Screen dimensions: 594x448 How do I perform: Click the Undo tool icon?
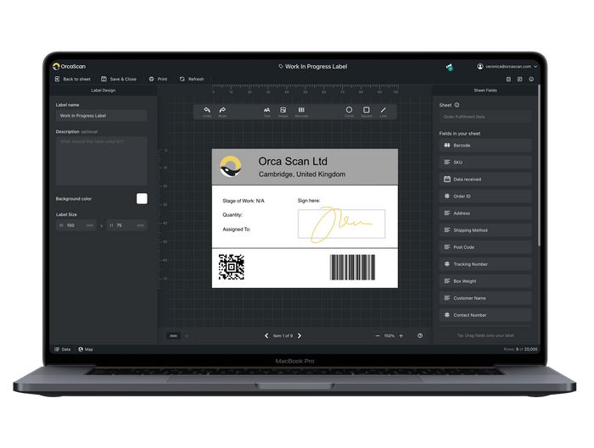pyautogui.click(x=207, y=110)
